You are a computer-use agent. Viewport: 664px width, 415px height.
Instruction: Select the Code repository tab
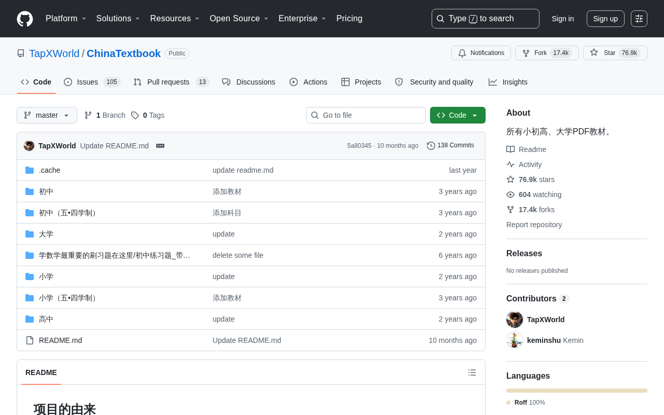click(x=36, y=82)
